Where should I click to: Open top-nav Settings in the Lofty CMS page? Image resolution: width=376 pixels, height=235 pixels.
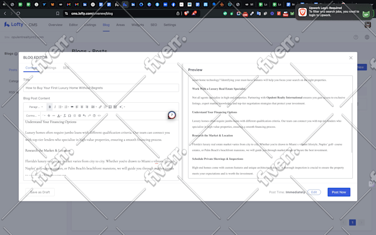point(170,25)
